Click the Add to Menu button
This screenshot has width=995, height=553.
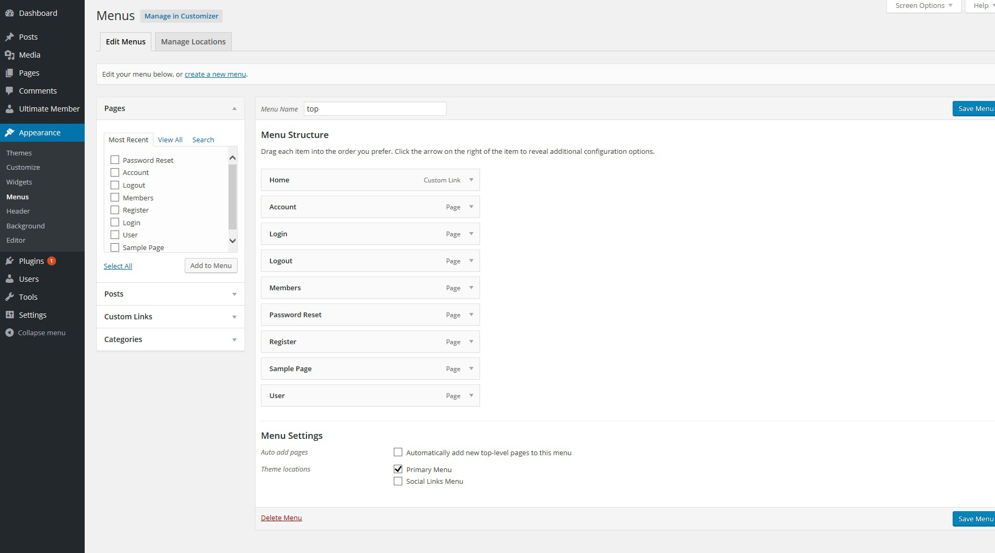click(211, 265)
